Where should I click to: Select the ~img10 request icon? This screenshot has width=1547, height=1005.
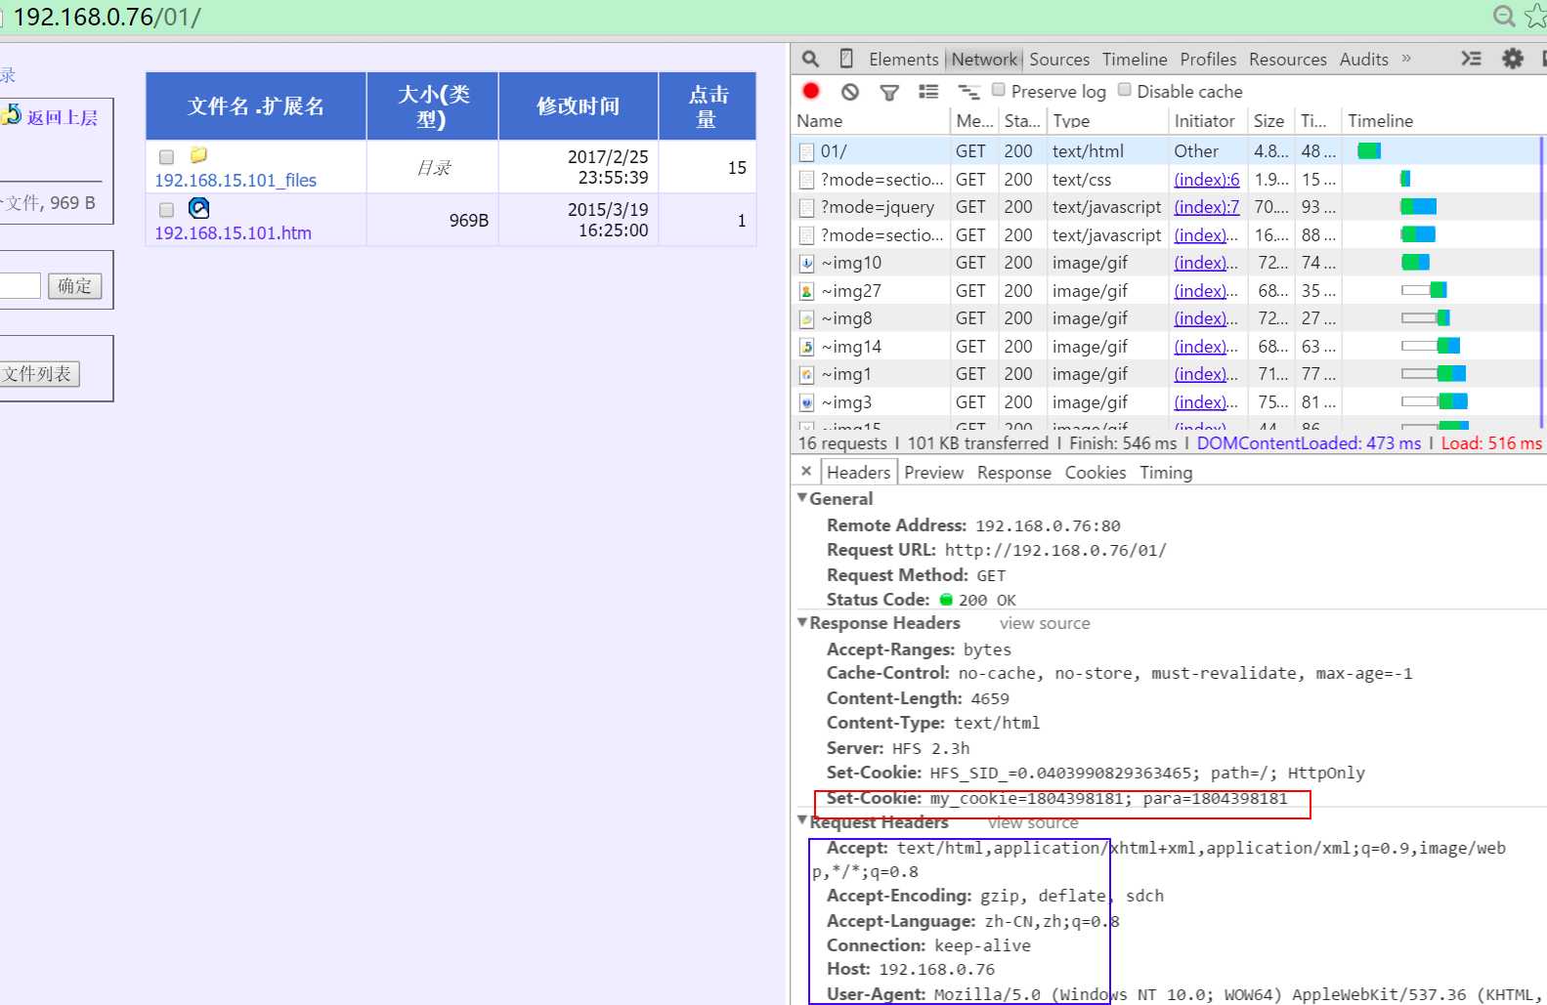click(806, 263)
